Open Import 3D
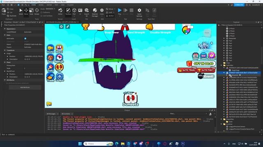 pos(87,12)
